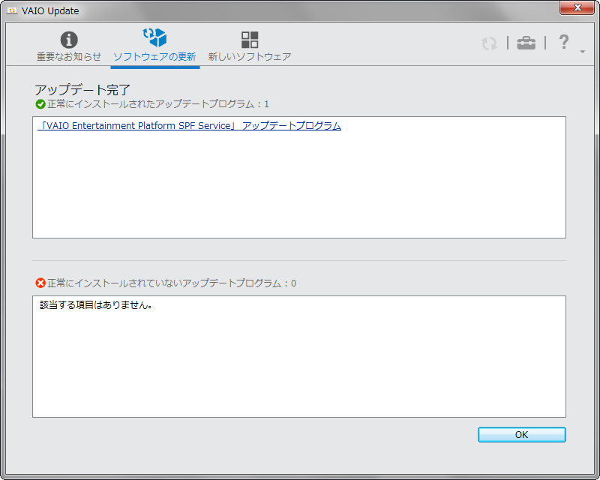600x480 pixels.
Task: Open the VAIO Entertainment Platform SPF Service link
Action: click(x=190, y=126)
